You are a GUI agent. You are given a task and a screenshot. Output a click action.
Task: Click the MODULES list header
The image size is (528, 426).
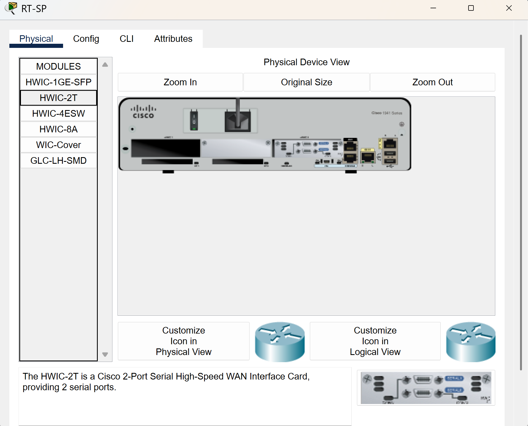[x=58, y=66]
